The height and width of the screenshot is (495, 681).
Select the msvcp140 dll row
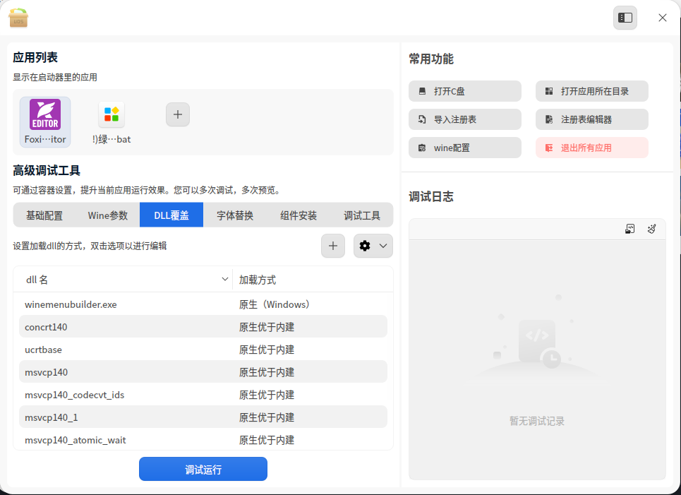click(x=203, y=372)
